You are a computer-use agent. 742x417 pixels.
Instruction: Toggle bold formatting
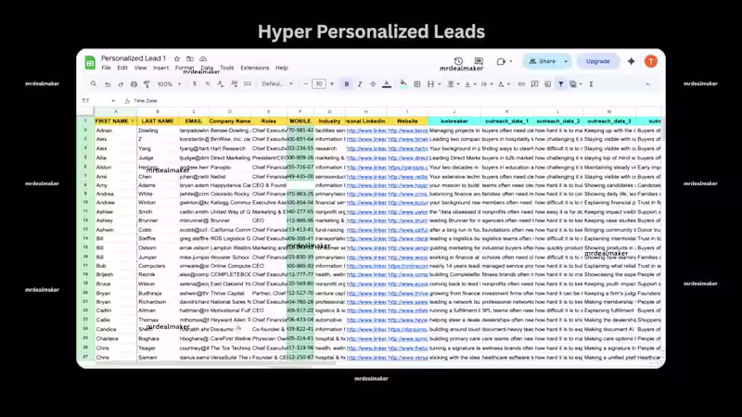pyautogui.click(x=346, y=84)
